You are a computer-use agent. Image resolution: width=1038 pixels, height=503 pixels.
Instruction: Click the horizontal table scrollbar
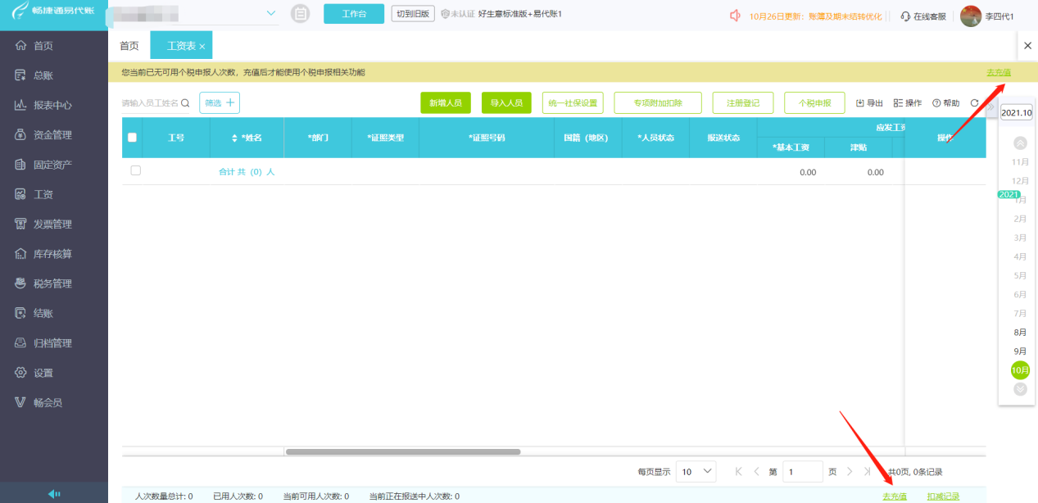click(402, 451)
